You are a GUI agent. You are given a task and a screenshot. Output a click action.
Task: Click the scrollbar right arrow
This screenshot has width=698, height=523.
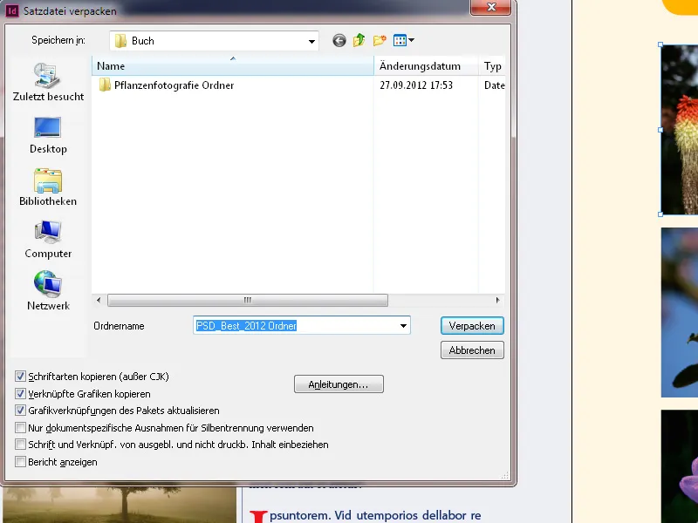pyautogui.click(x=497, y=300)
